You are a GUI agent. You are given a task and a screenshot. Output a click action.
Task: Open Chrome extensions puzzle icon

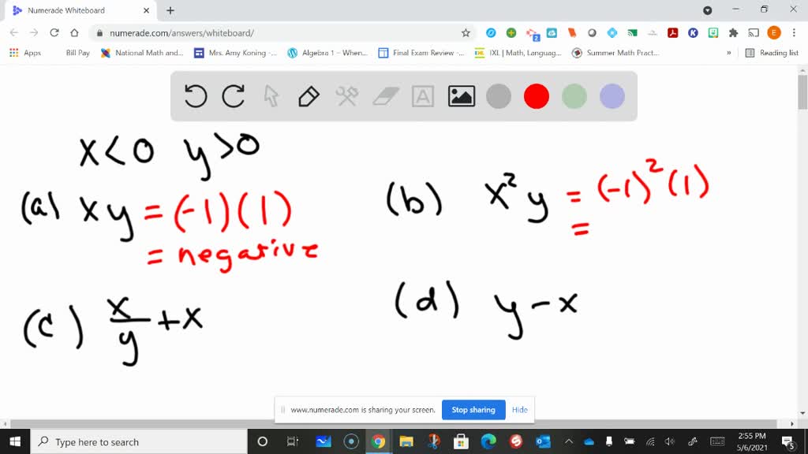[x=733, y=33]
